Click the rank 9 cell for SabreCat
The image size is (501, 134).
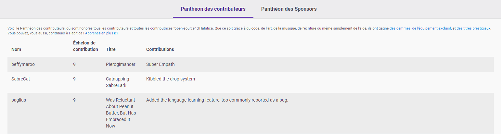(x=74, y=79)
